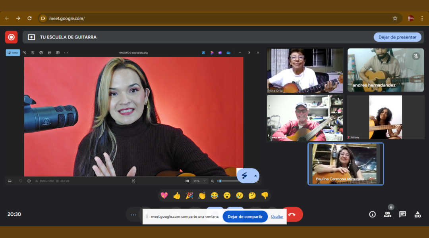
Task: Click the red recording indicator button
Action: tap(11, 37)
